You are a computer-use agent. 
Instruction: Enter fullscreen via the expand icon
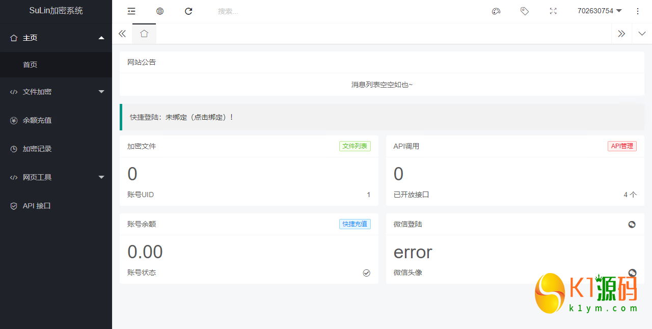click(x=553, y=11)
